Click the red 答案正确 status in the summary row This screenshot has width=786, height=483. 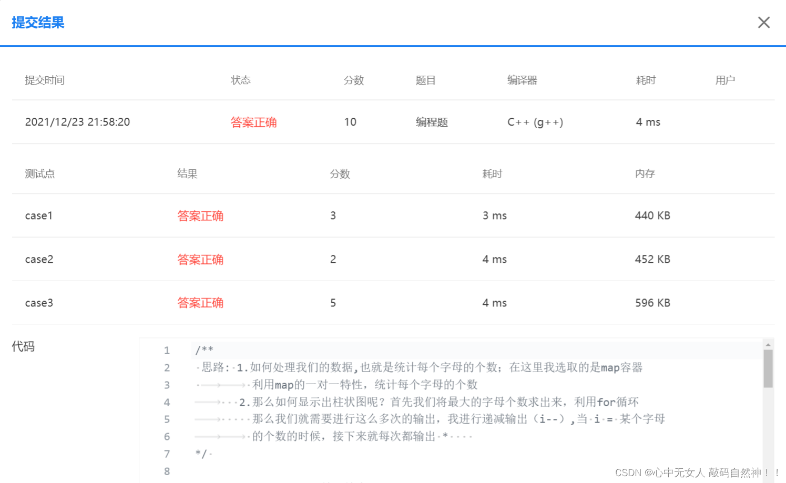click(254, 121)
